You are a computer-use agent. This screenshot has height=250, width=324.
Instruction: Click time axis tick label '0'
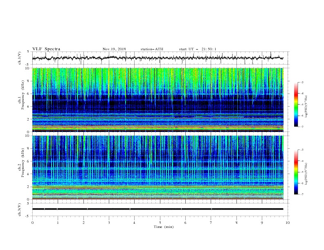[x=32, y=223]
